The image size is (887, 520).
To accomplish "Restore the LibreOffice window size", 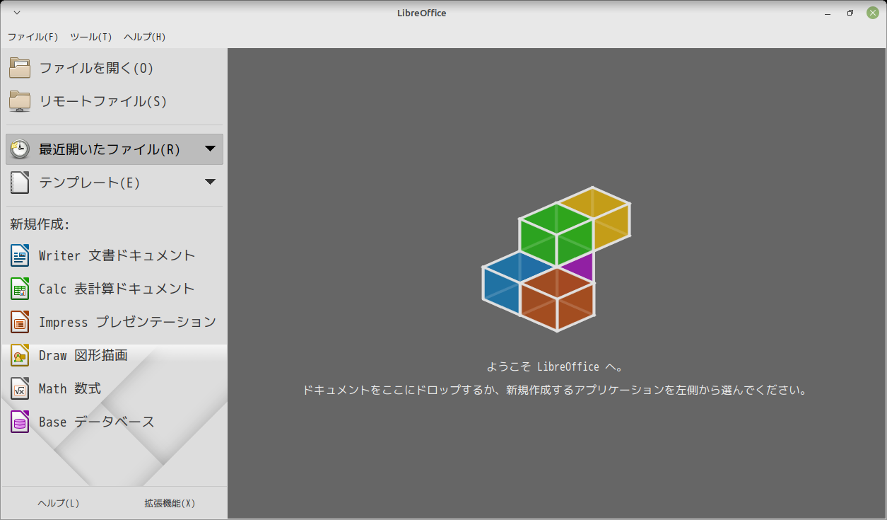I will pos(850,13).
